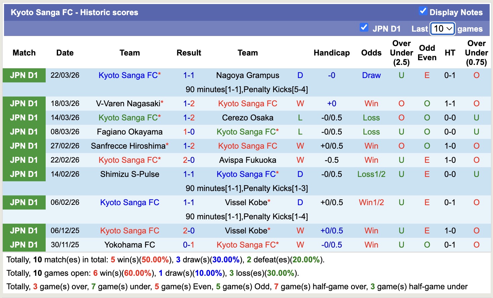Open the Cerezo Osaka team link
Image resolution: width=493 pixels, height=298 pixels.
click(248, 117)
